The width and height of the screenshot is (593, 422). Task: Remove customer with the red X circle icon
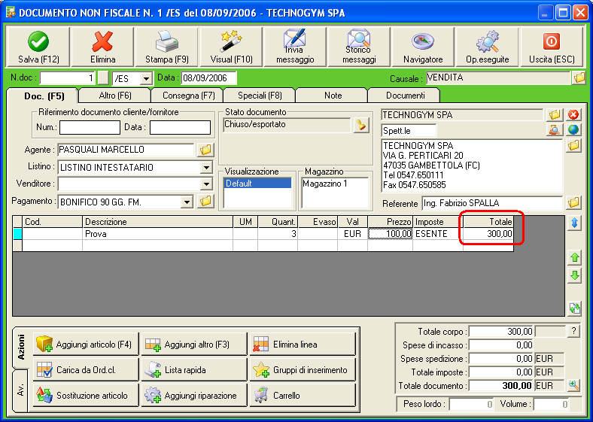(x=573, y=114)
